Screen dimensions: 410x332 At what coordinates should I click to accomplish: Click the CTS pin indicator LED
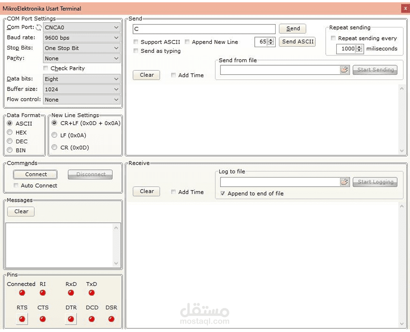pyautogui.click(x=43, y=319)
